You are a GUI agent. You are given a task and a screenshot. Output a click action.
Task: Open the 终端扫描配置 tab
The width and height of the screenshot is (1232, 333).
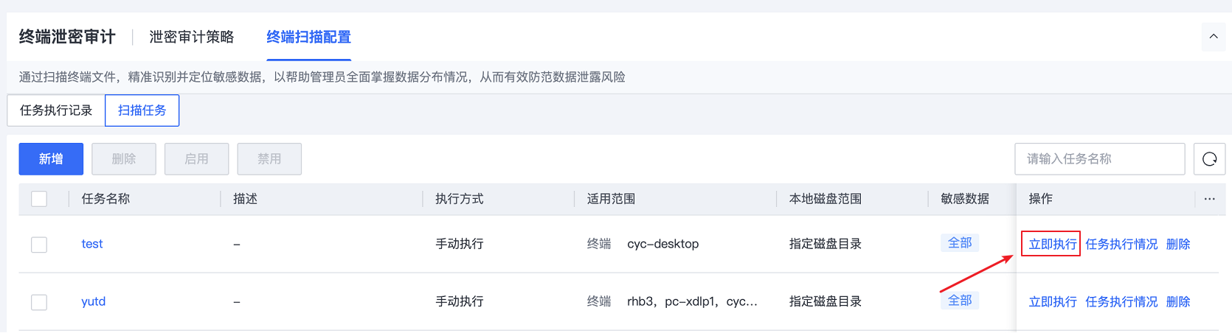click(308, 37)
